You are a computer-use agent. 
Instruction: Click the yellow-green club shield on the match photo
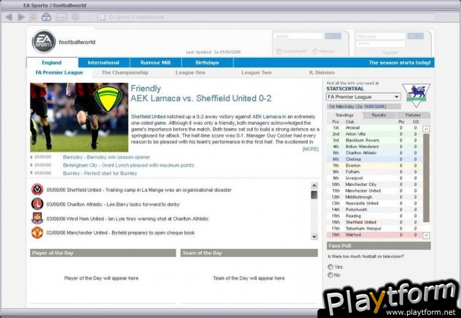[107, 99]
